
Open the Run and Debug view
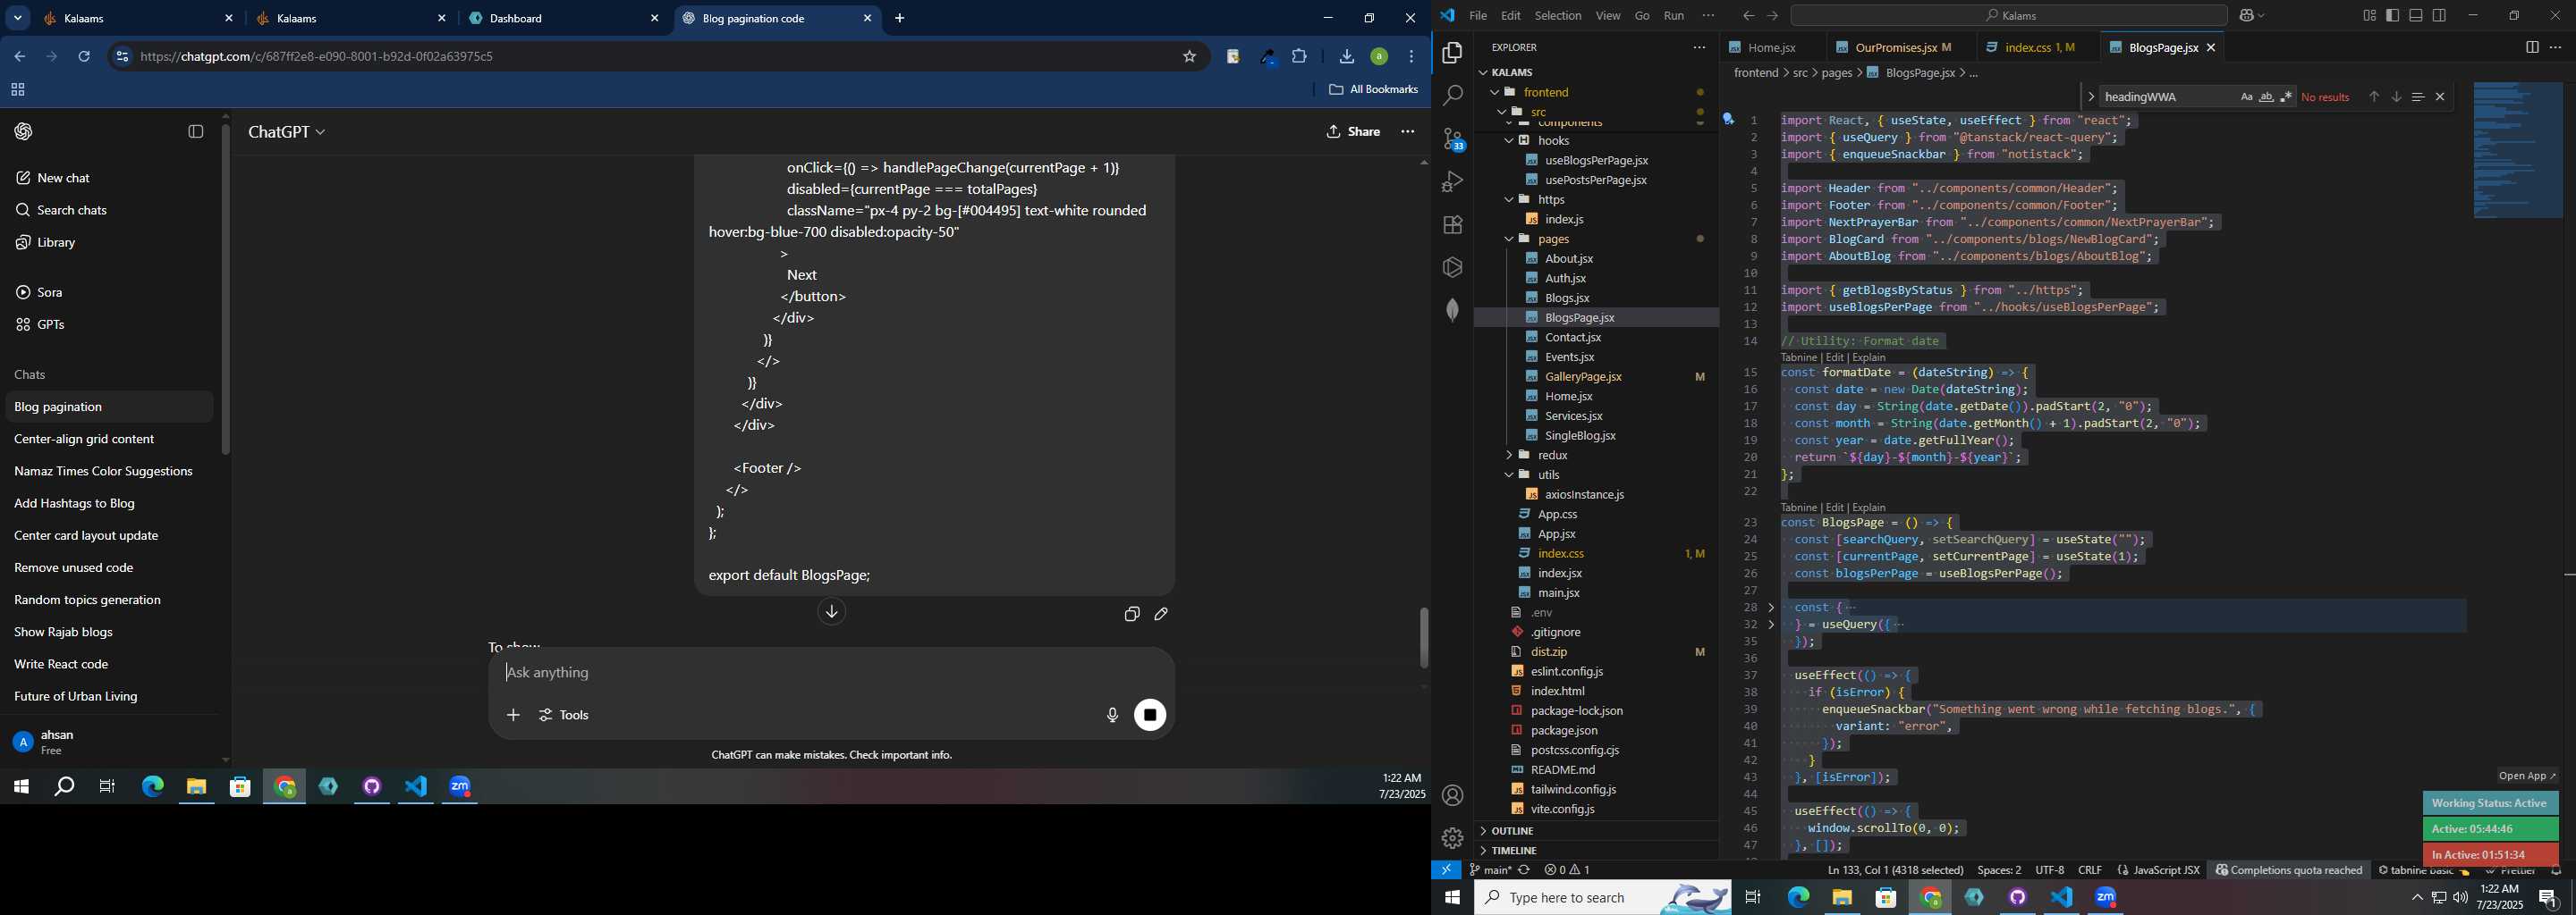pos(1452,181)
